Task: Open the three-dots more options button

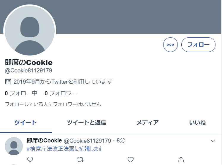Action: 170,45
